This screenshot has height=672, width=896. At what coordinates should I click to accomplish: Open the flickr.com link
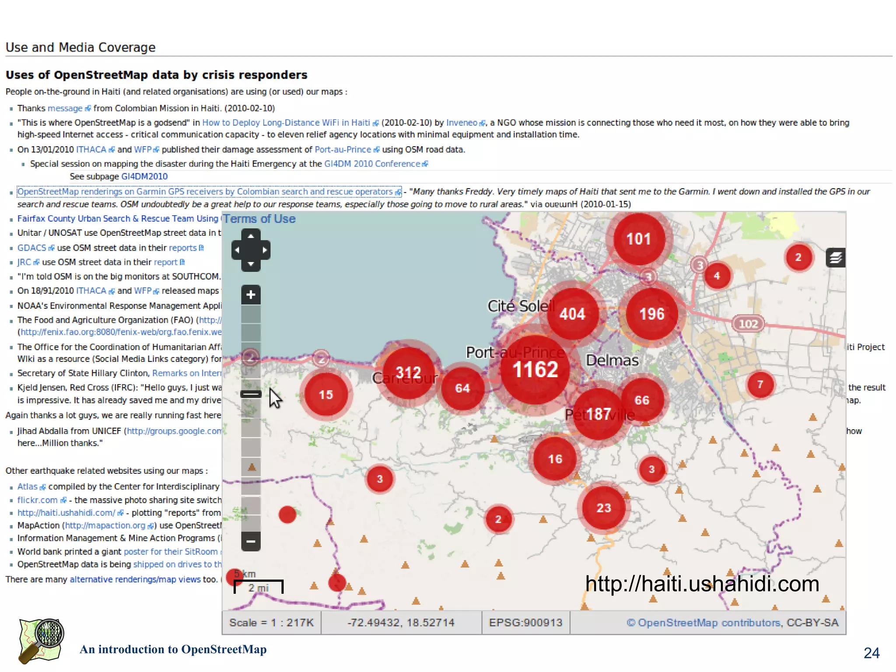[37, 500]
